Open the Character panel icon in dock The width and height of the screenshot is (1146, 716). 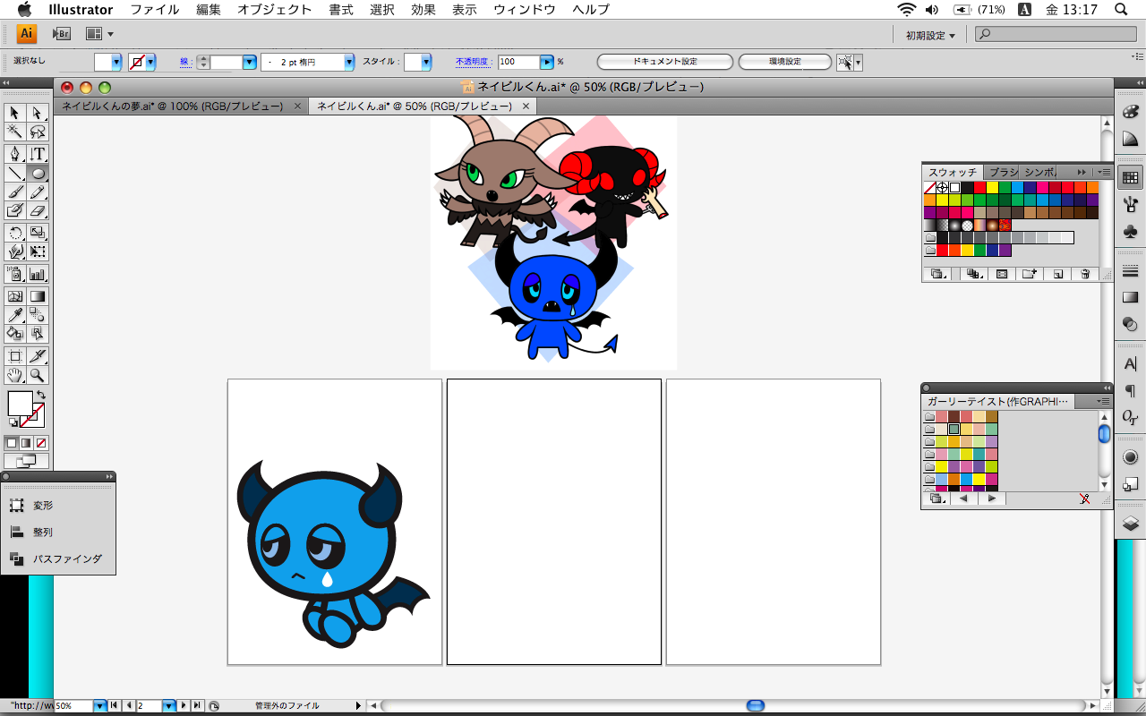tap(1130, 364)
